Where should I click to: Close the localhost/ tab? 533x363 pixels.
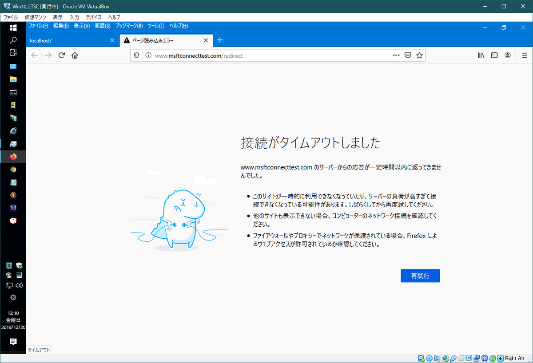[x=112, y=40]
